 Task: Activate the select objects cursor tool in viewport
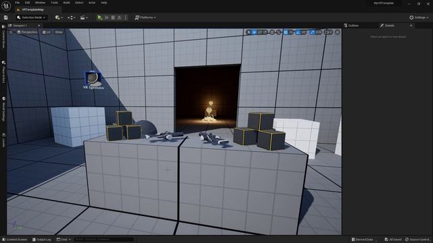[x=248, y=32]
